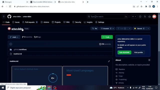Open the green Code dropdown button

pyautogui.click(x=107, y=37)
